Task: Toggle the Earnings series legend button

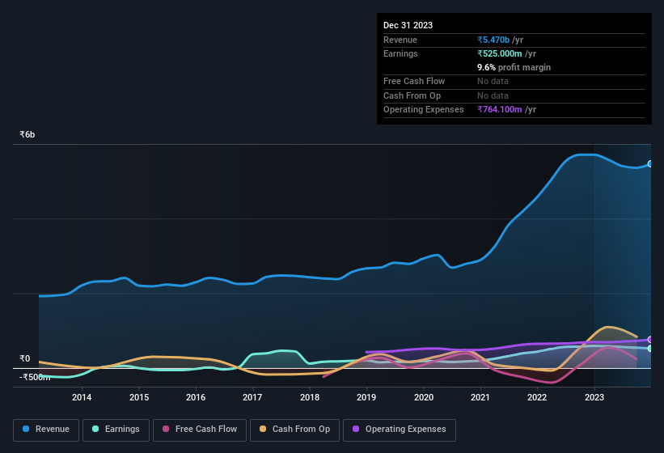Action: coord(116,430)
